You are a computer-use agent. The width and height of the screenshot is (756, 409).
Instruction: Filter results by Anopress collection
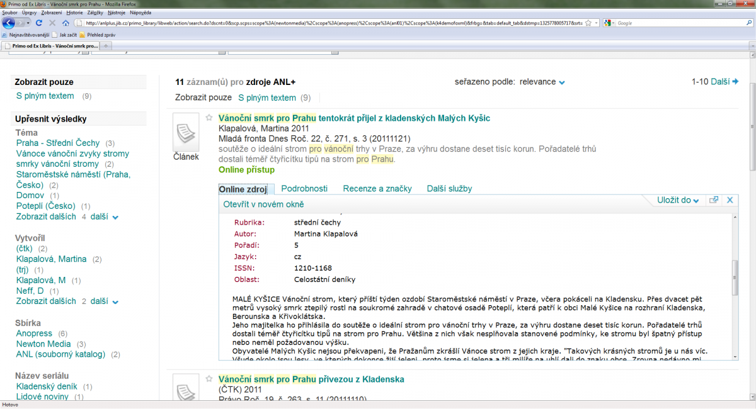[34, 333]
